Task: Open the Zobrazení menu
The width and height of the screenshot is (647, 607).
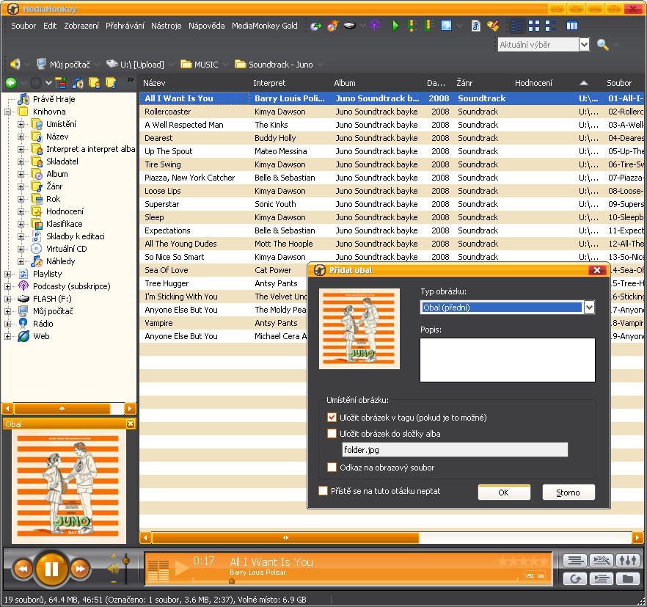Action: point(81,26)
